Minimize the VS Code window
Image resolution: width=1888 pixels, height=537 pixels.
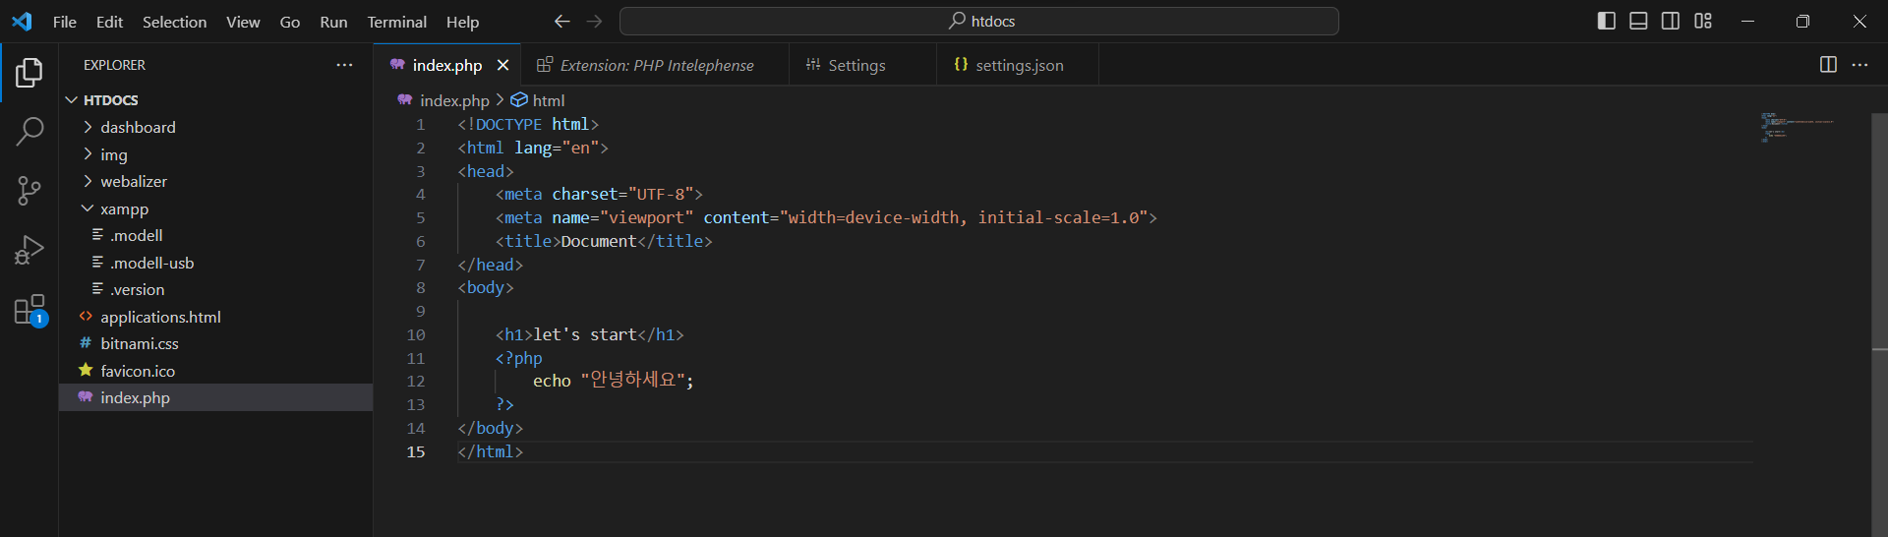(x=1747, y=21)
